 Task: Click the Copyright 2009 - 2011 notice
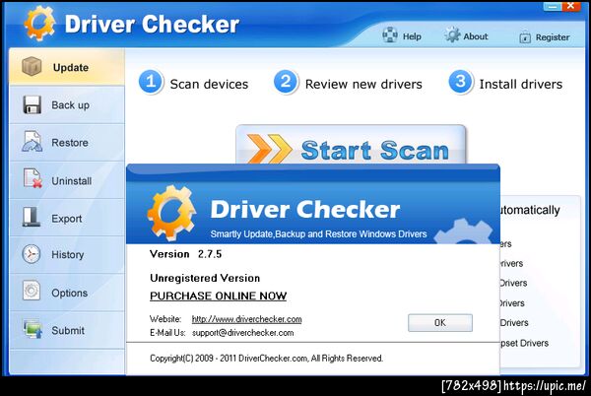click(266, 358)
